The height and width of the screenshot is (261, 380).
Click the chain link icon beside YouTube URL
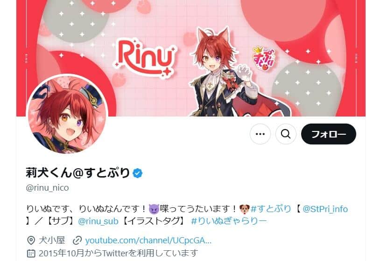point(77,240)
